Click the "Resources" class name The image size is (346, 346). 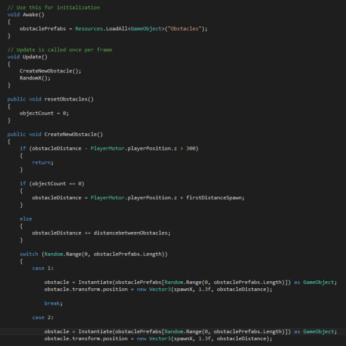pyautogui.click(x=89, y=29)
